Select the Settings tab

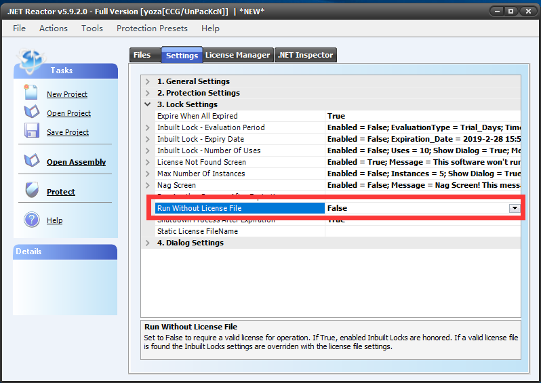182,55
